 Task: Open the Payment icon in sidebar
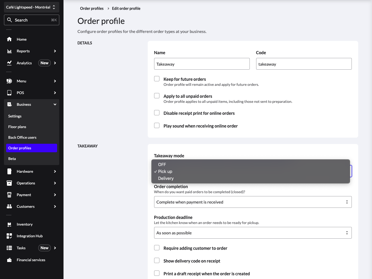9,195
